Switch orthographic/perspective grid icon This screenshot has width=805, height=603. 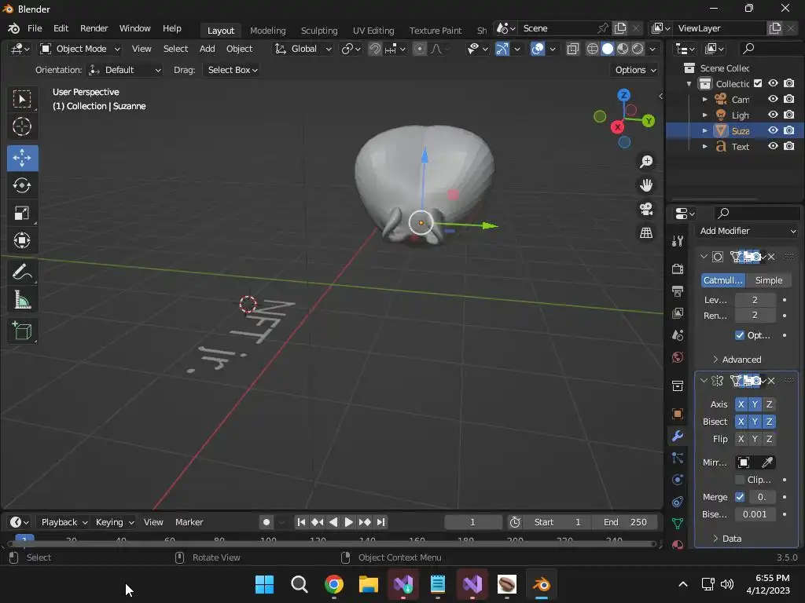tap(646, 232)
